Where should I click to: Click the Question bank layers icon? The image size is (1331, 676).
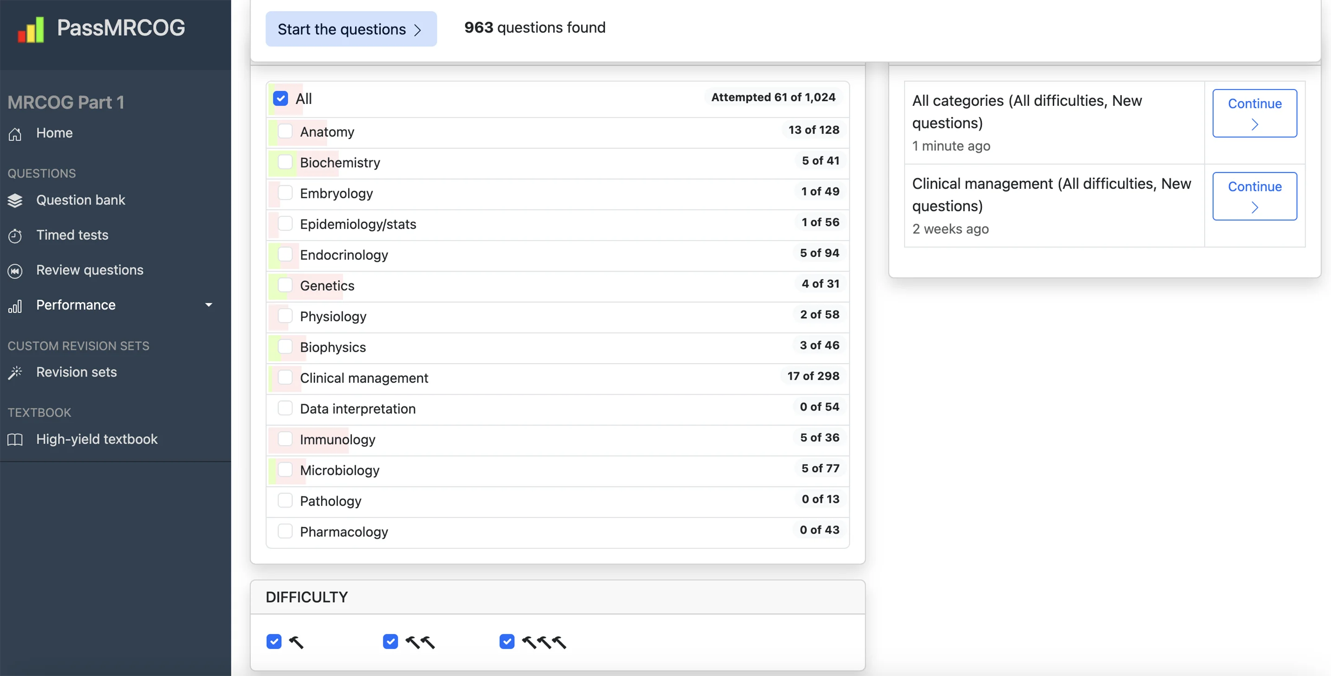pos(15,201)
